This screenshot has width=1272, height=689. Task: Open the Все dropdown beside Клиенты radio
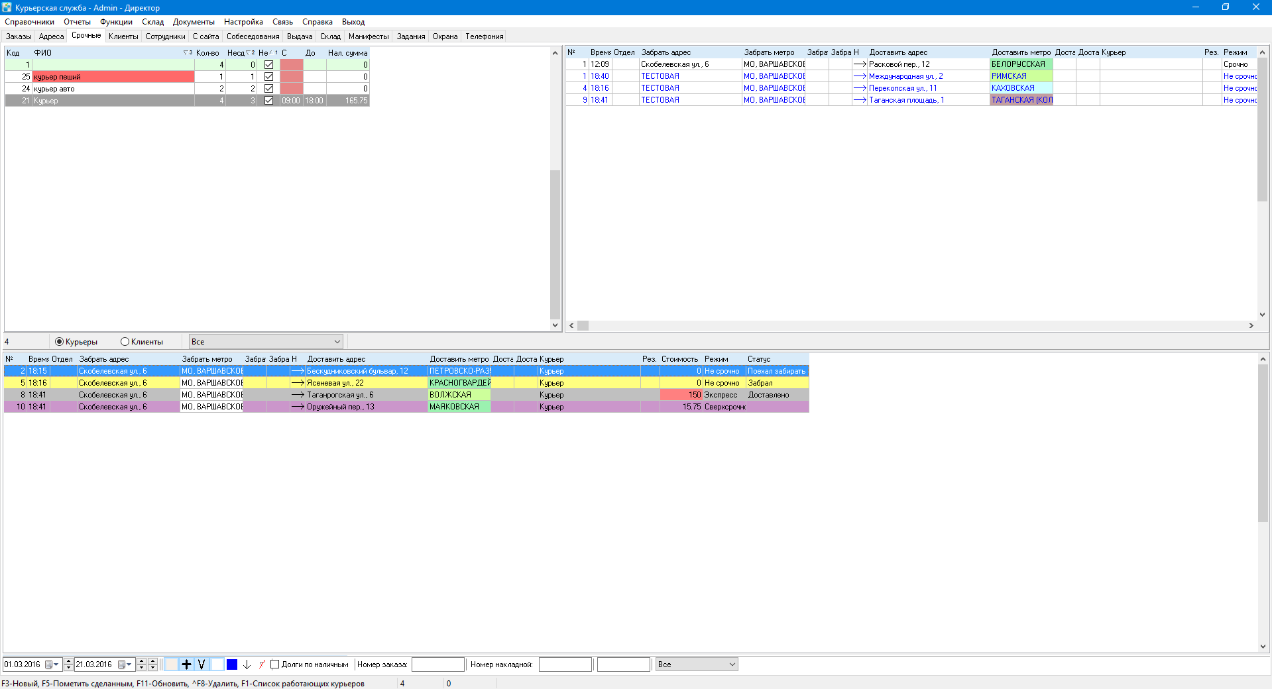coord(266,342)
